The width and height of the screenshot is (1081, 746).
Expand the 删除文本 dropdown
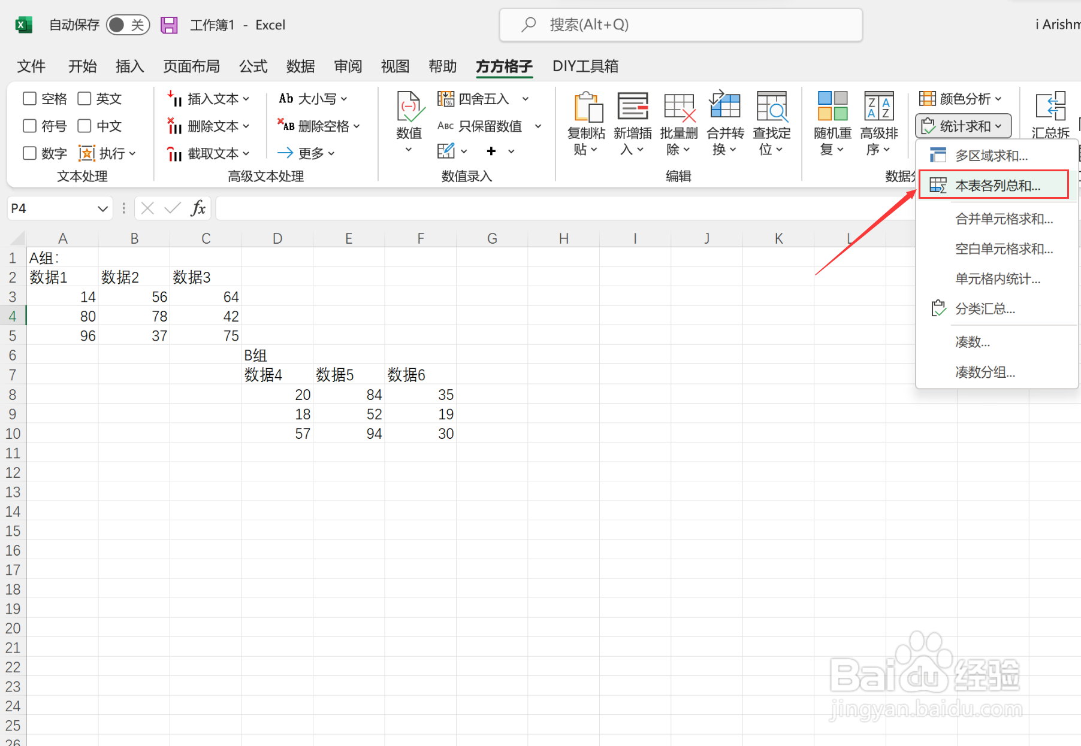click(x=209, y=126)
